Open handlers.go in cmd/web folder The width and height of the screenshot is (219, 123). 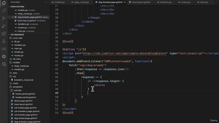(20, 45)
